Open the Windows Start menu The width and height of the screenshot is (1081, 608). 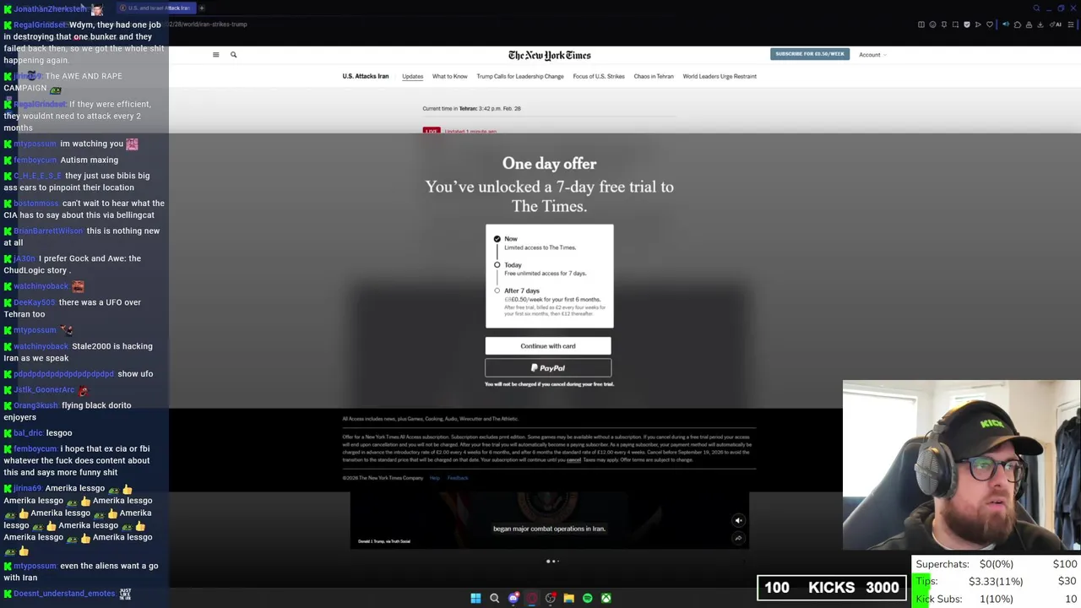[x=475, y=598]
